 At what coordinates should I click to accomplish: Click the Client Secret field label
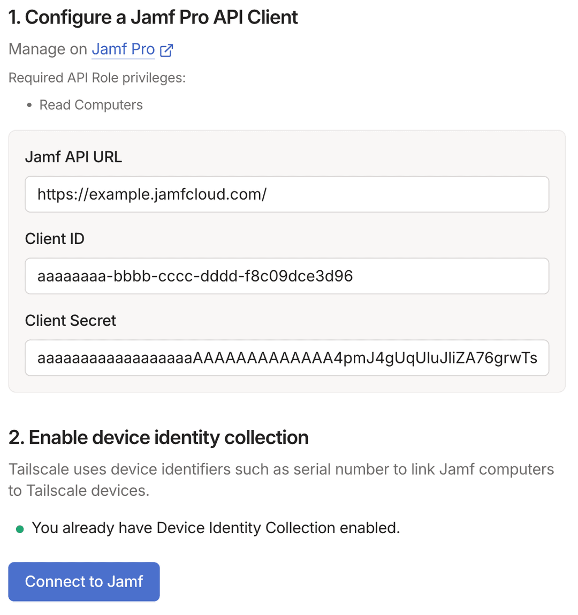[x=70, y=320]
